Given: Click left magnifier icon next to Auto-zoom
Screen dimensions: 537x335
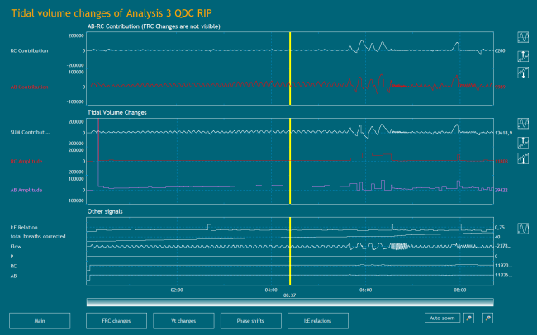Looking at the screenshot, I should 468,318.
